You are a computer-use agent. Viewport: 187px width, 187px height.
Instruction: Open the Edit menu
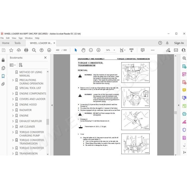click(8, 38)
